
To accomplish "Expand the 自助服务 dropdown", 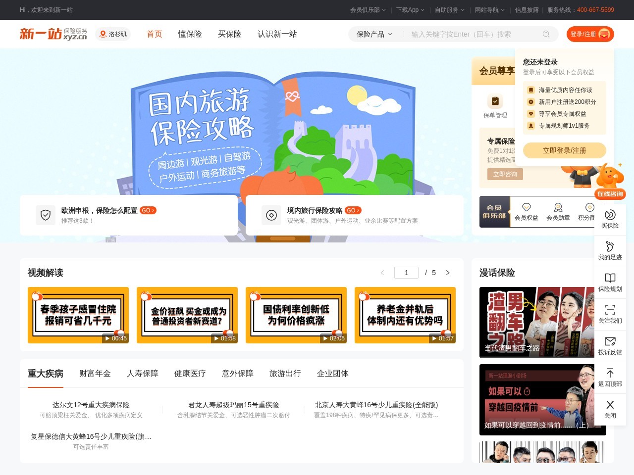I will (x=447, y=10).
